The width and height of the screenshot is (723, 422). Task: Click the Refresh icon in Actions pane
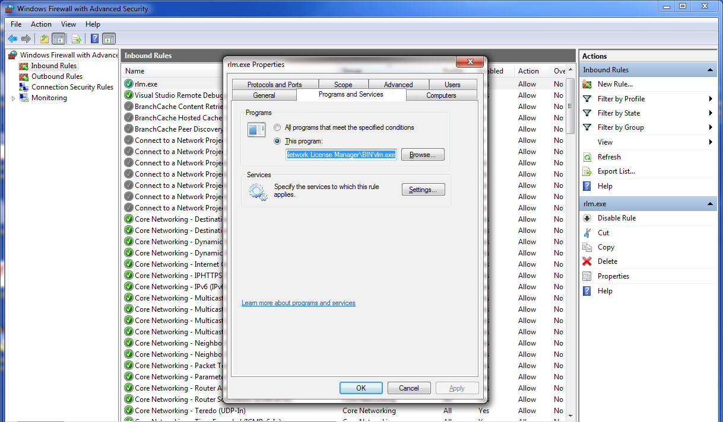[x=587, y=157]
